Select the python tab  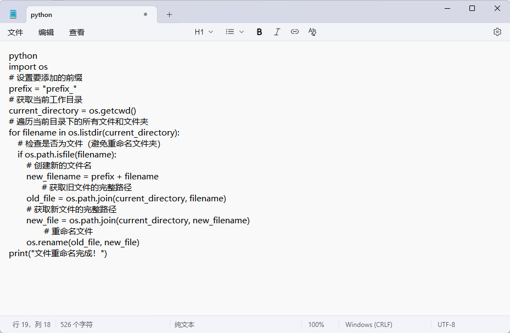pyautogui.click(x=91, y=15)
